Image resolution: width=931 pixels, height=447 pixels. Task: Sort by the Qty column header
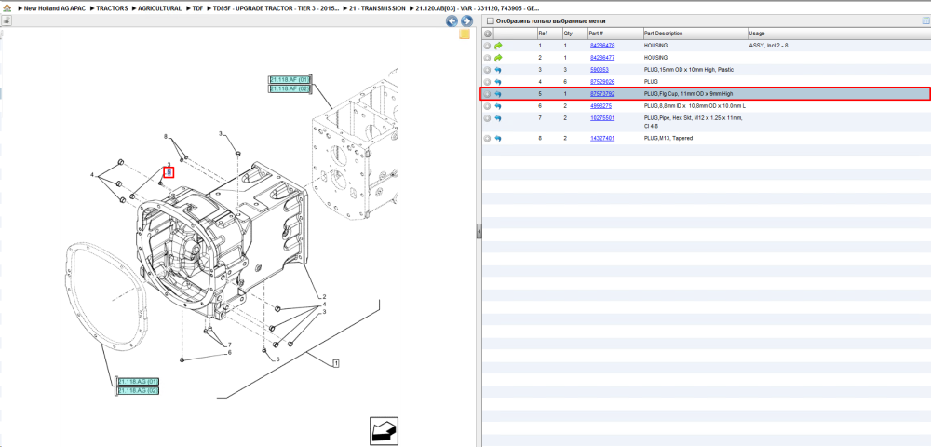pos(574,34)
